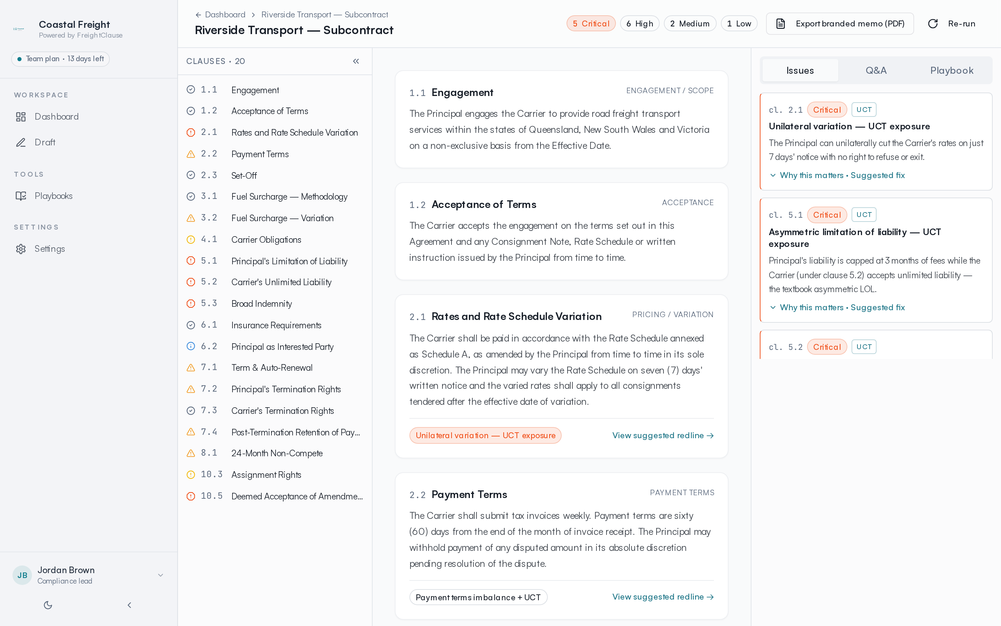Select clause 7.2 Principal's Termination Rights

click(x=275, y=389)
